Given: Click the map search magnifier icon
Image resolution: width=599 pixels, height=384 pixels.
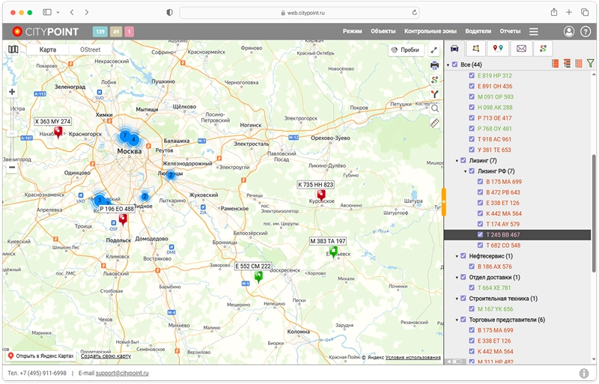Looking at the screenshot, I should coord(434,109).
